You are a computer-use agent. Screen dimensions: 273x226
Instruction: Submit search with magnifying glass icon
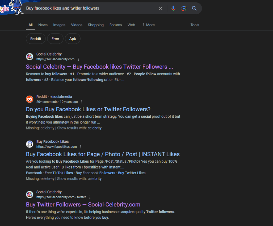point(194,8)
